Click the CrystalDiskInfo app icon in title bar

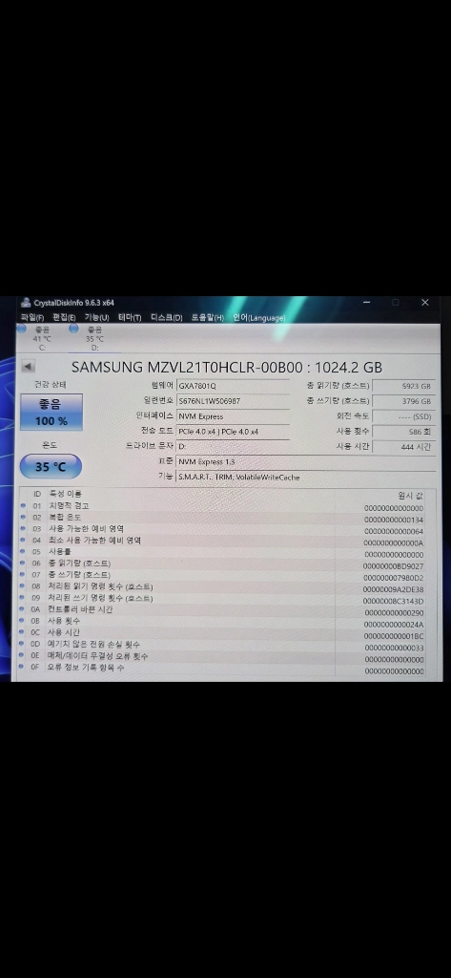26,303
